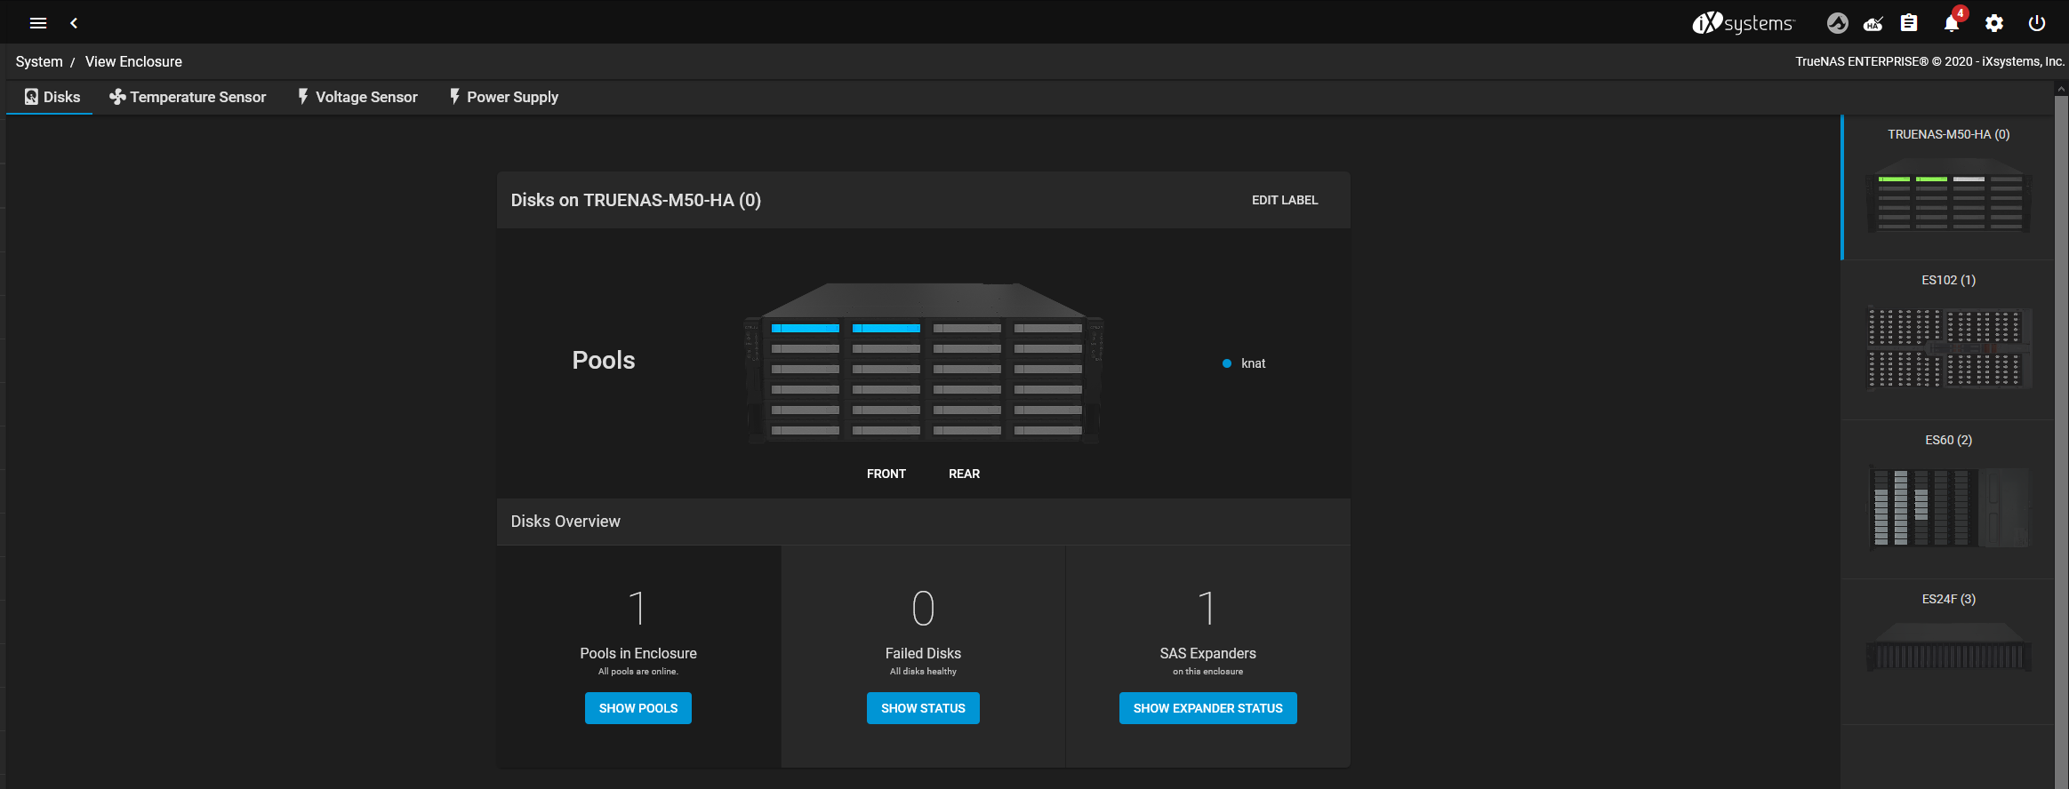Open the alerts notification bell
Screen dimensions: 2069x789
pos(1952,23)
